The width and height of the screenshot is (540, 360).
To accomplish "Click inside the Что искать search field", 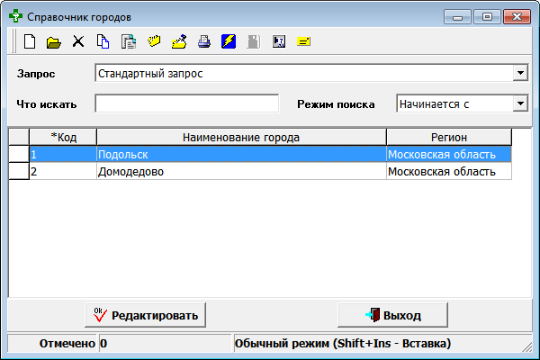I will (x=186, y=103).
